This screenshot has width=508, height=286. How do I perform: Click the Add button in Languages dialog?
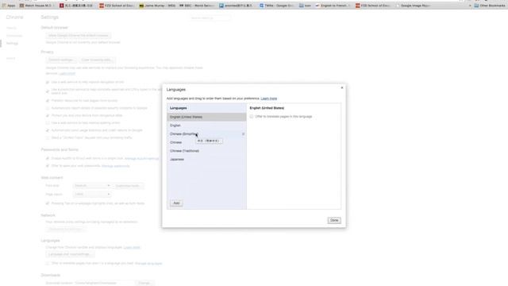click(176, 203)
